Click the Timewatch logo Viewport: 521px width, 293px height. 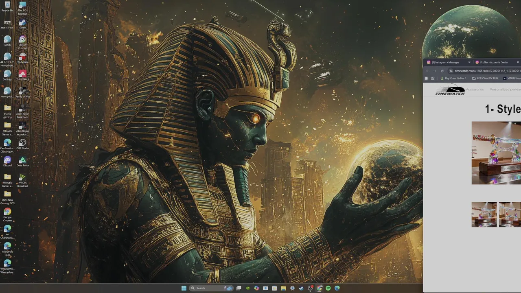[450, 90]
